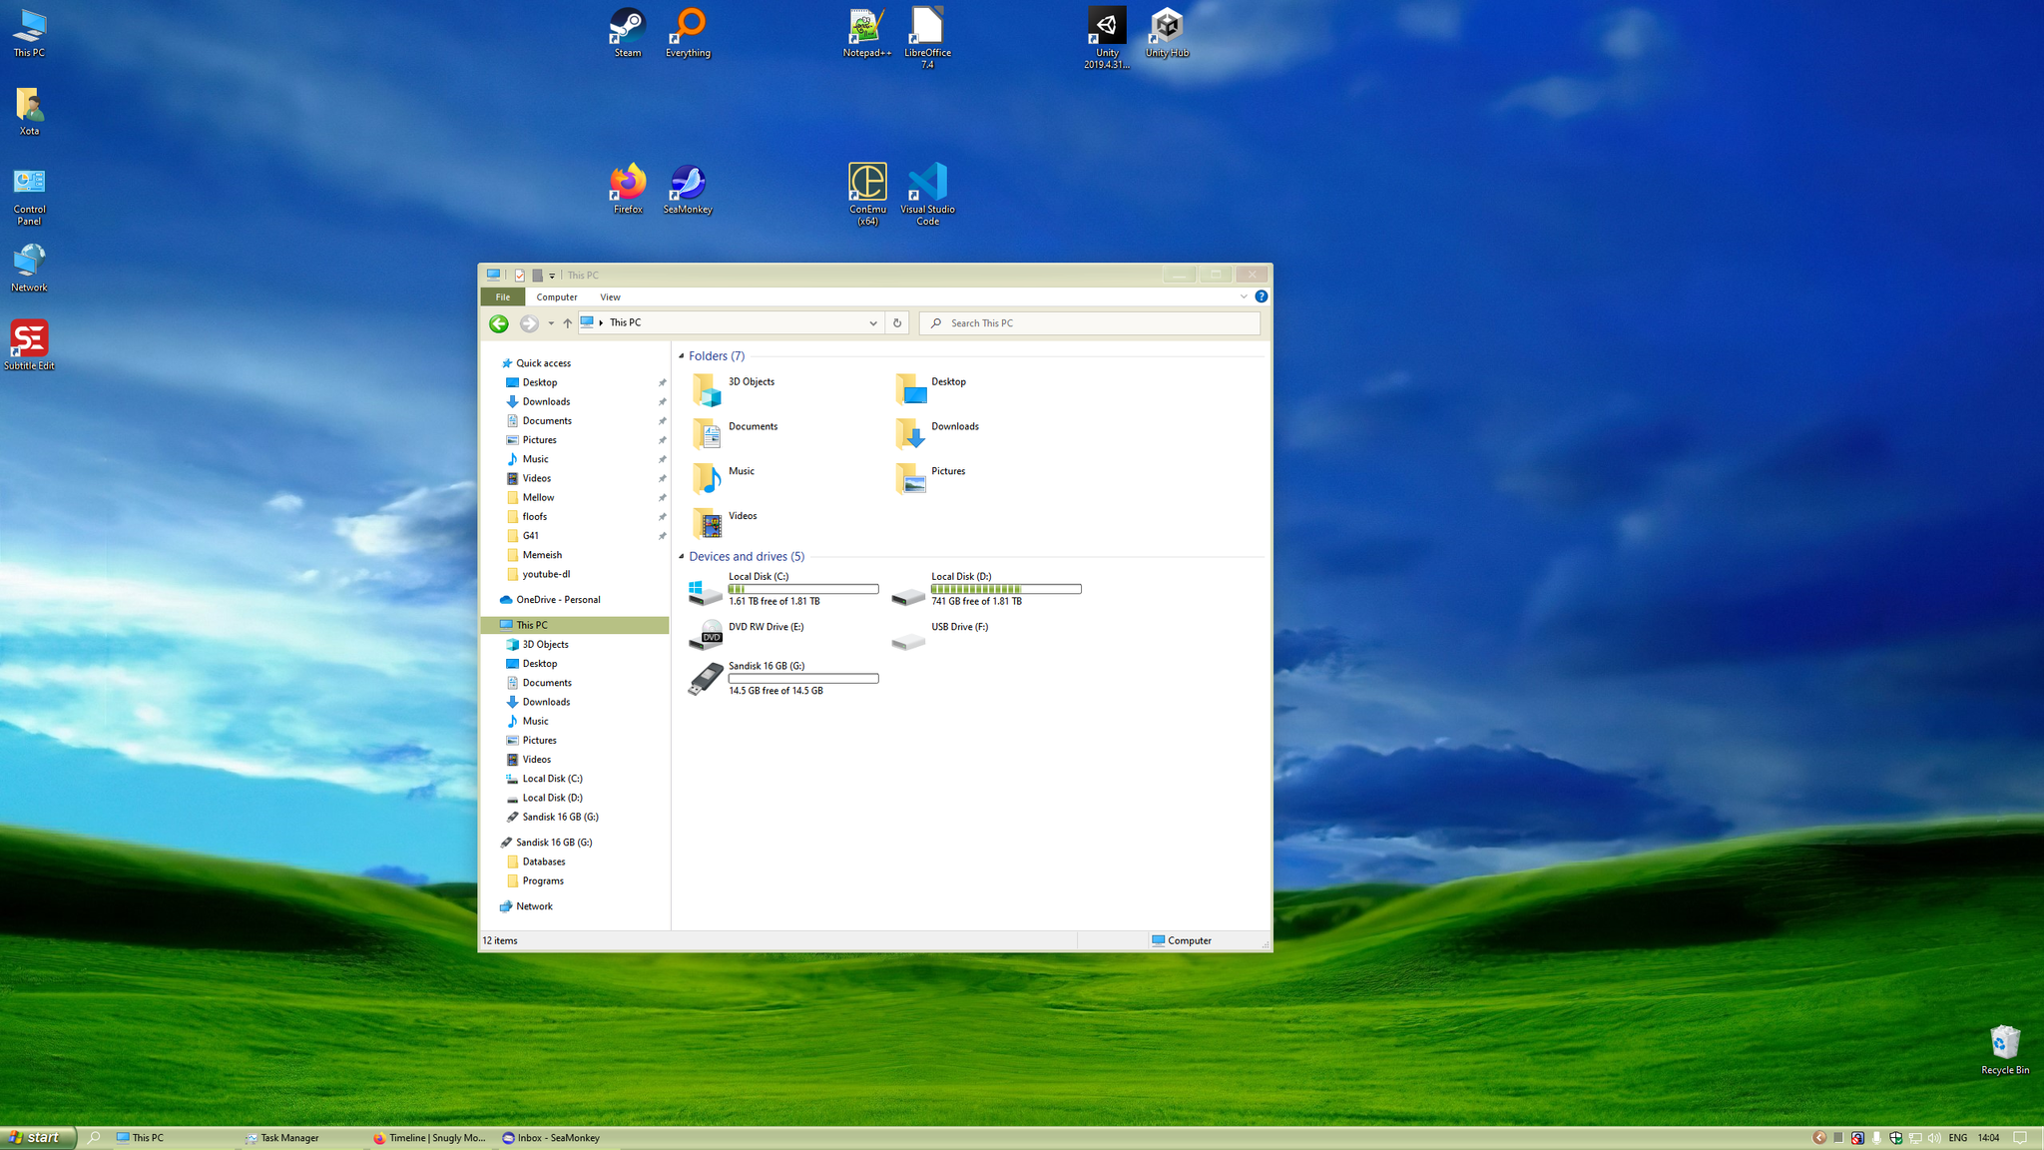Click the Up one level arrow
This screenshot has height=1150, width=2044.
coord(567,323)
